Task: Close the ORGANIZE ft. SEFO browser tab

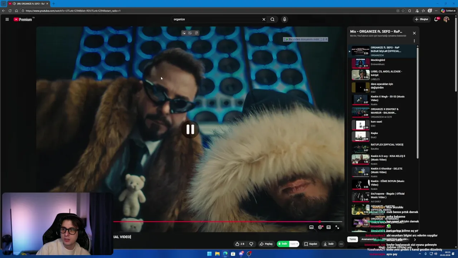Action: click(47, 4)
